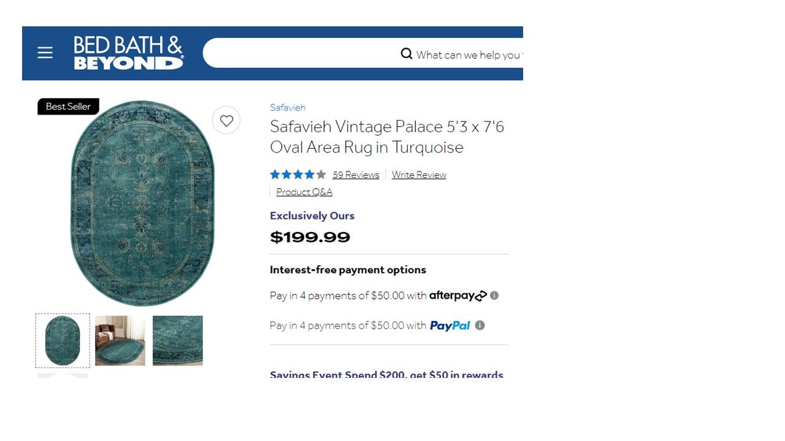Open the Product Q&A link
This screenshot has height=441, width=785.
(304, 192)
